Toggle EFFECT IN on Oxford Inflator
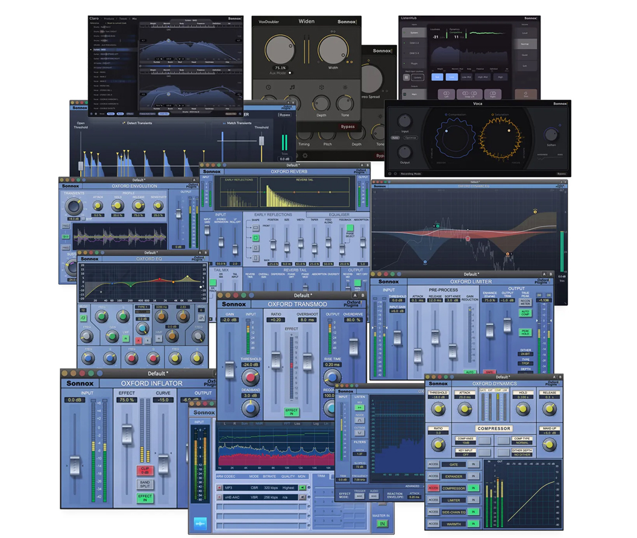 coord(145,498)
